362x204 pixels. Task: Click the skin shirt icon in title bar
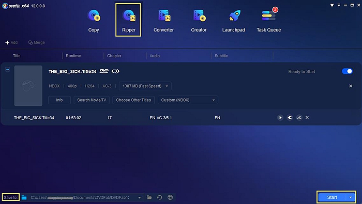coord(332,5)
